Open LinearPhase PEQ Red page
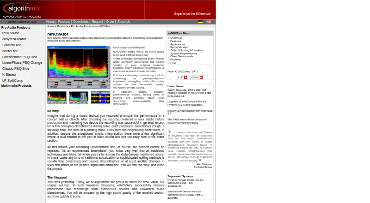Image resolution: width=370 pixels, height=203 pixels. [x=19, y=57]
